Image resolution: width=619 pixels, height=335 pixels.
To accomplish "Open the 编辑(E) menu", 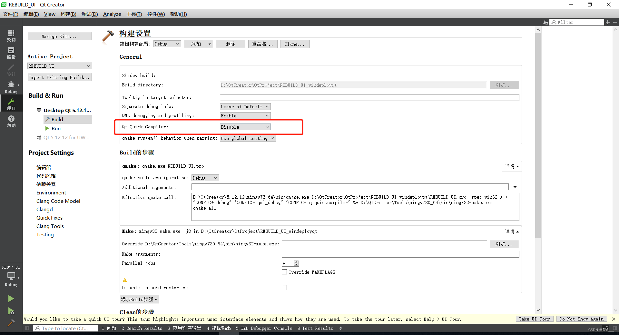I will click(31, 14).
